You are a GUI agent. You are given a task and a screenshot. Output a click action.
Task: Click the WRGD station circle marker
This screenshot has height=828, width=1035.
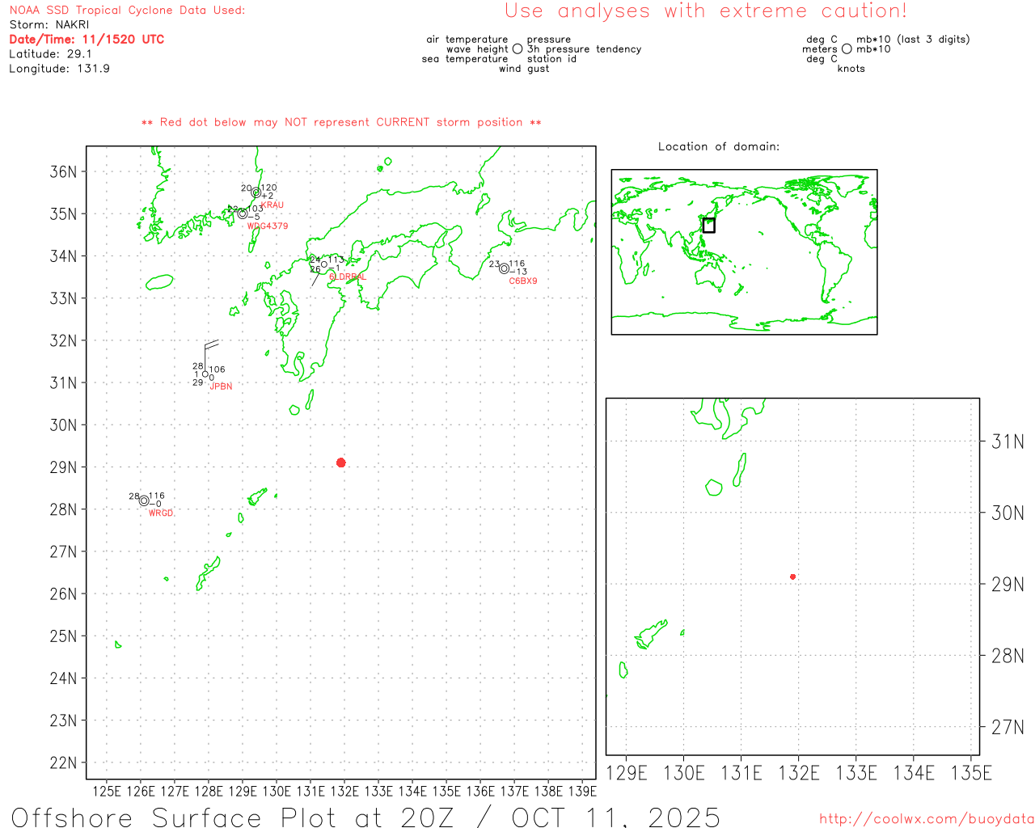click(144, 501)
